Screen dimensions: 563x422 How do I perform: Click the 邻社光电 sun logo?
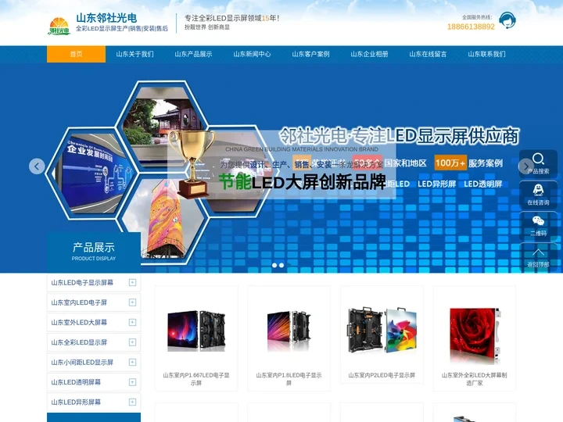point(59,27)
